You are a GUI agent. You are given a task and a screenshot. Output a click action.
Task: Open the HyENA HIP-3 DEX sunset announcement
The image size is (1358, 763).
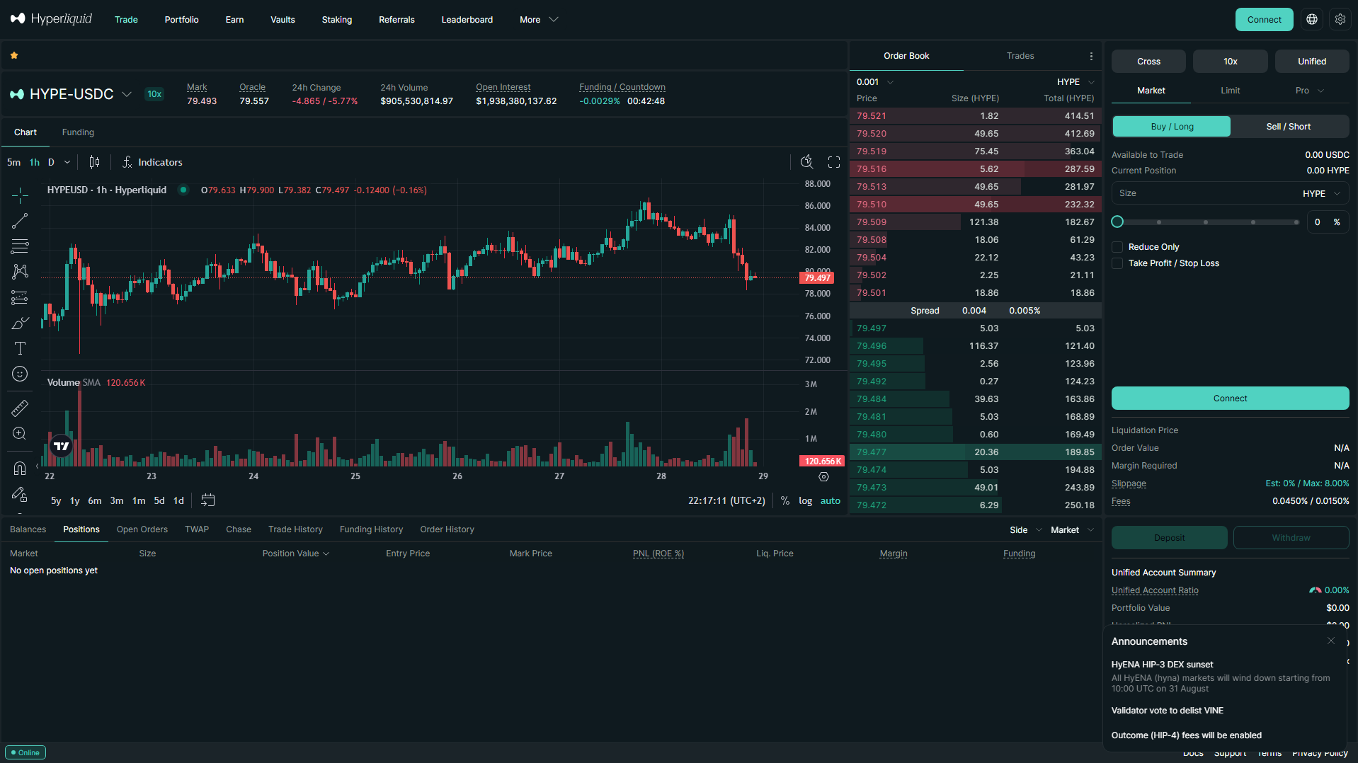(x=1221, y=676)
